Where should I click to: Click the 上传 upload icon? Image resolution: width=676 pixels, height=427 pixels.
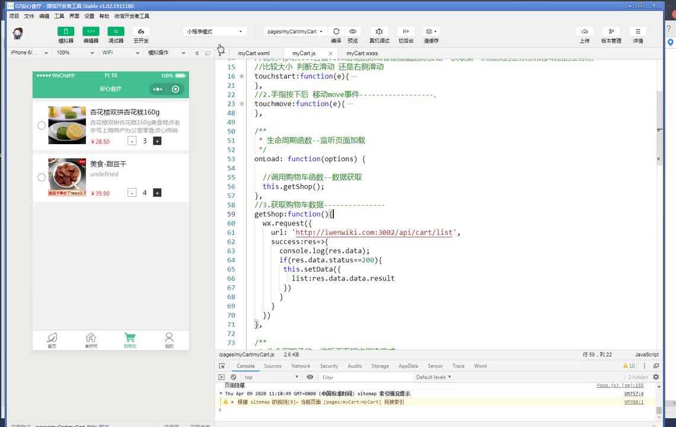(x=585, y=31)
